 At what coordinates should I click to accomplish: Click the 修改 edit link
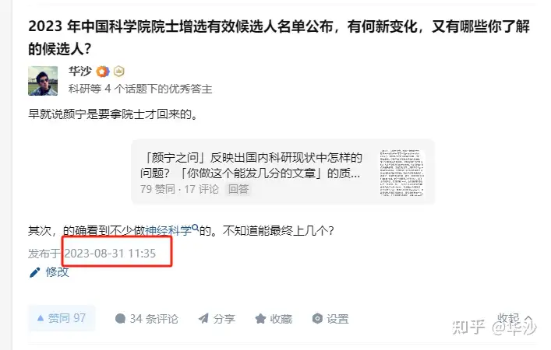pyautogui.click(x=57, y=272)
